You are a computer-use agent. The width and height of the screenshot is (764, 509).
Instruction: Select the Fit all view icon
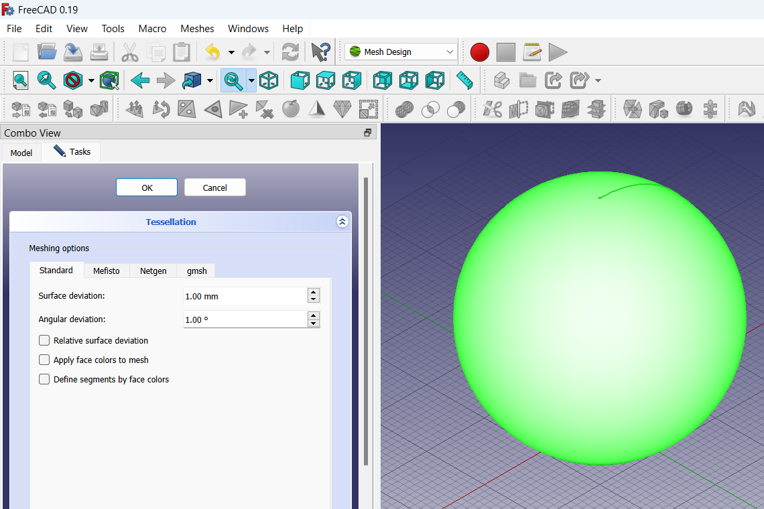click(20, 80)
